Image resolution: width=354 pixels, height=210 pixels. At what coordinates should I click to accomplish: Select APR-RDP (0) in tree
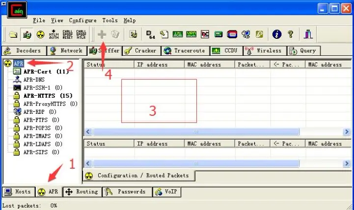(40, 112)
